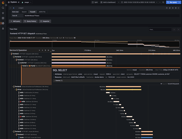The height and width of the screenshot is (139, 182).
Task: Click the blue route span bar
Action: [x=147, y=138]
